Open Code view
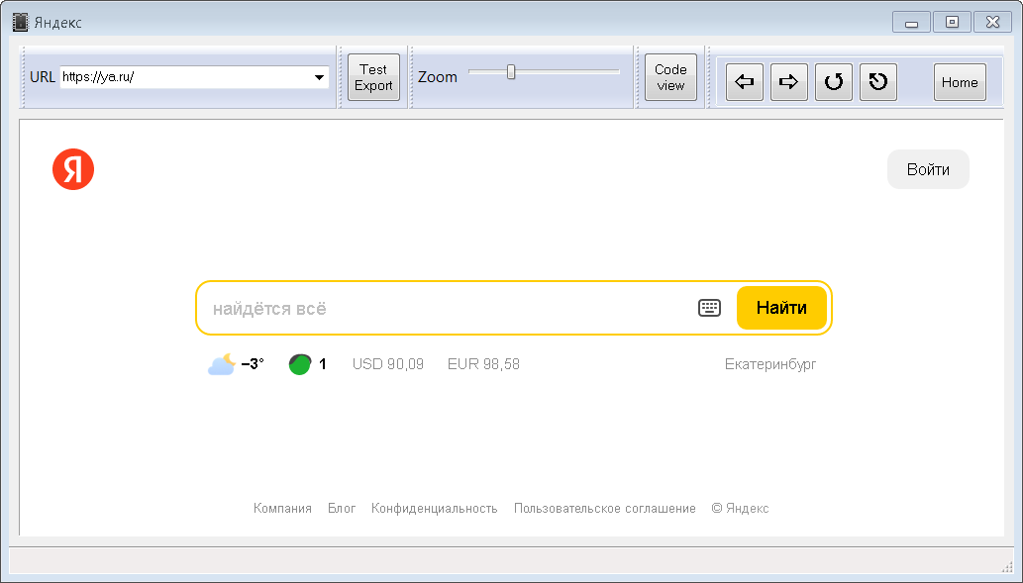 (x=670, y=77)
